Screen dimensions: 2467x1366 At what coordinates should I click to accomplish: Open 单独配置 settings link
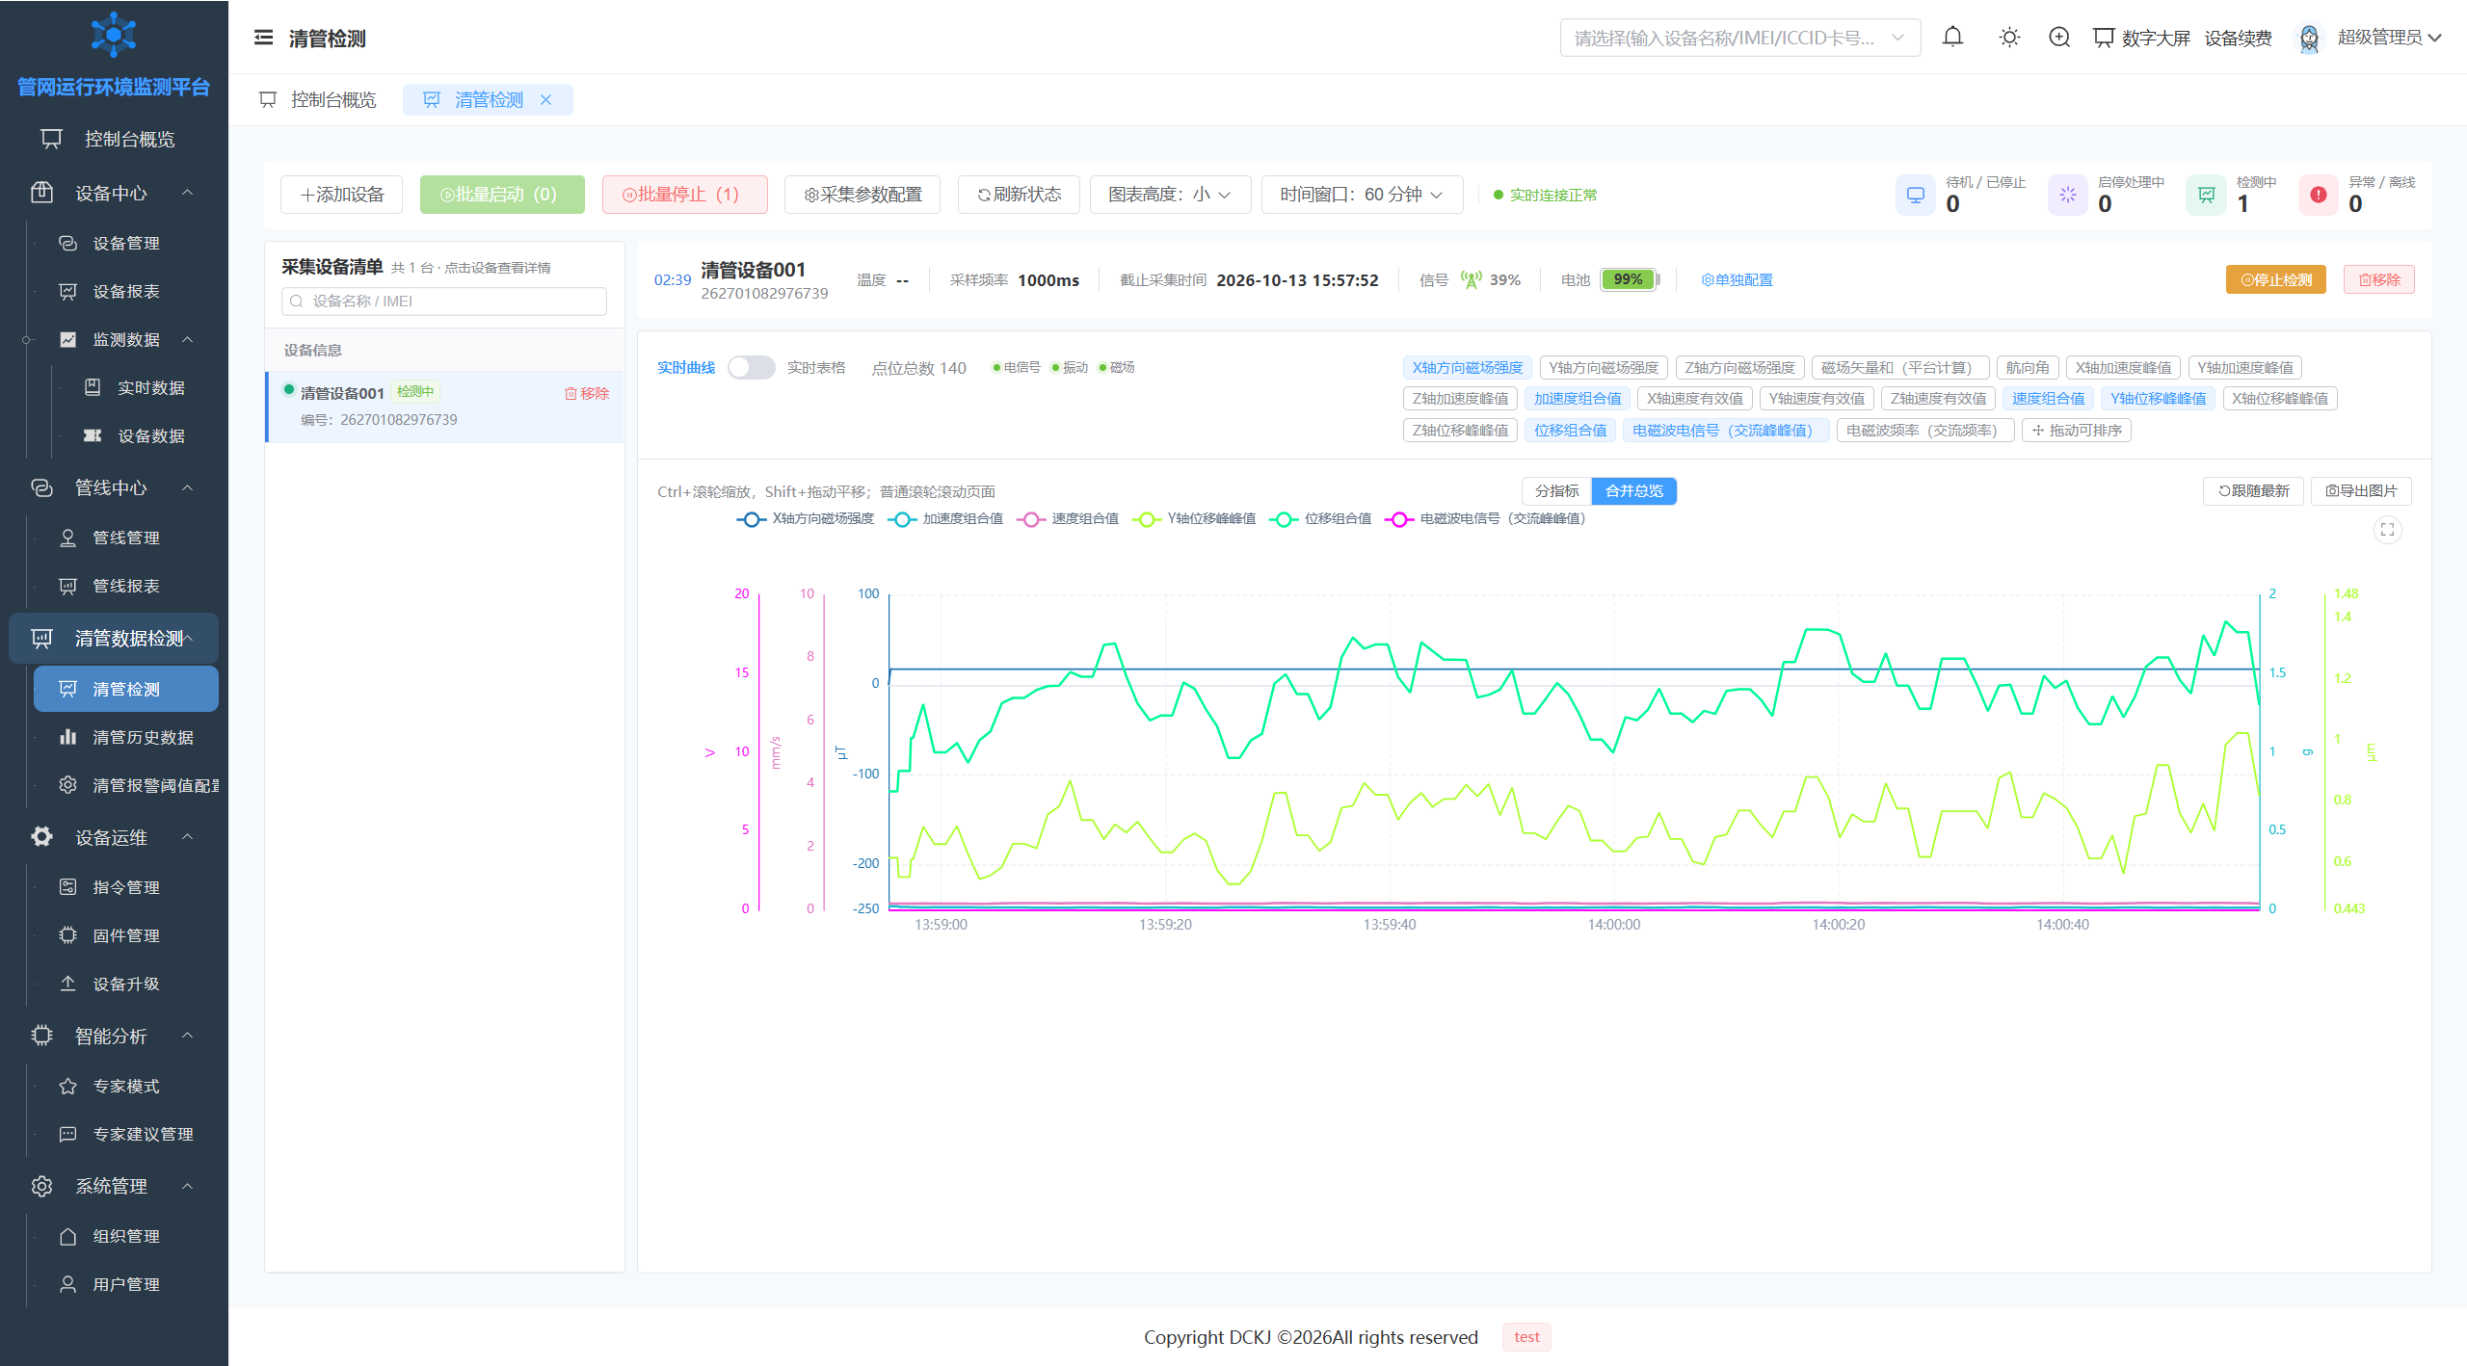click(x=1737, y=279)
